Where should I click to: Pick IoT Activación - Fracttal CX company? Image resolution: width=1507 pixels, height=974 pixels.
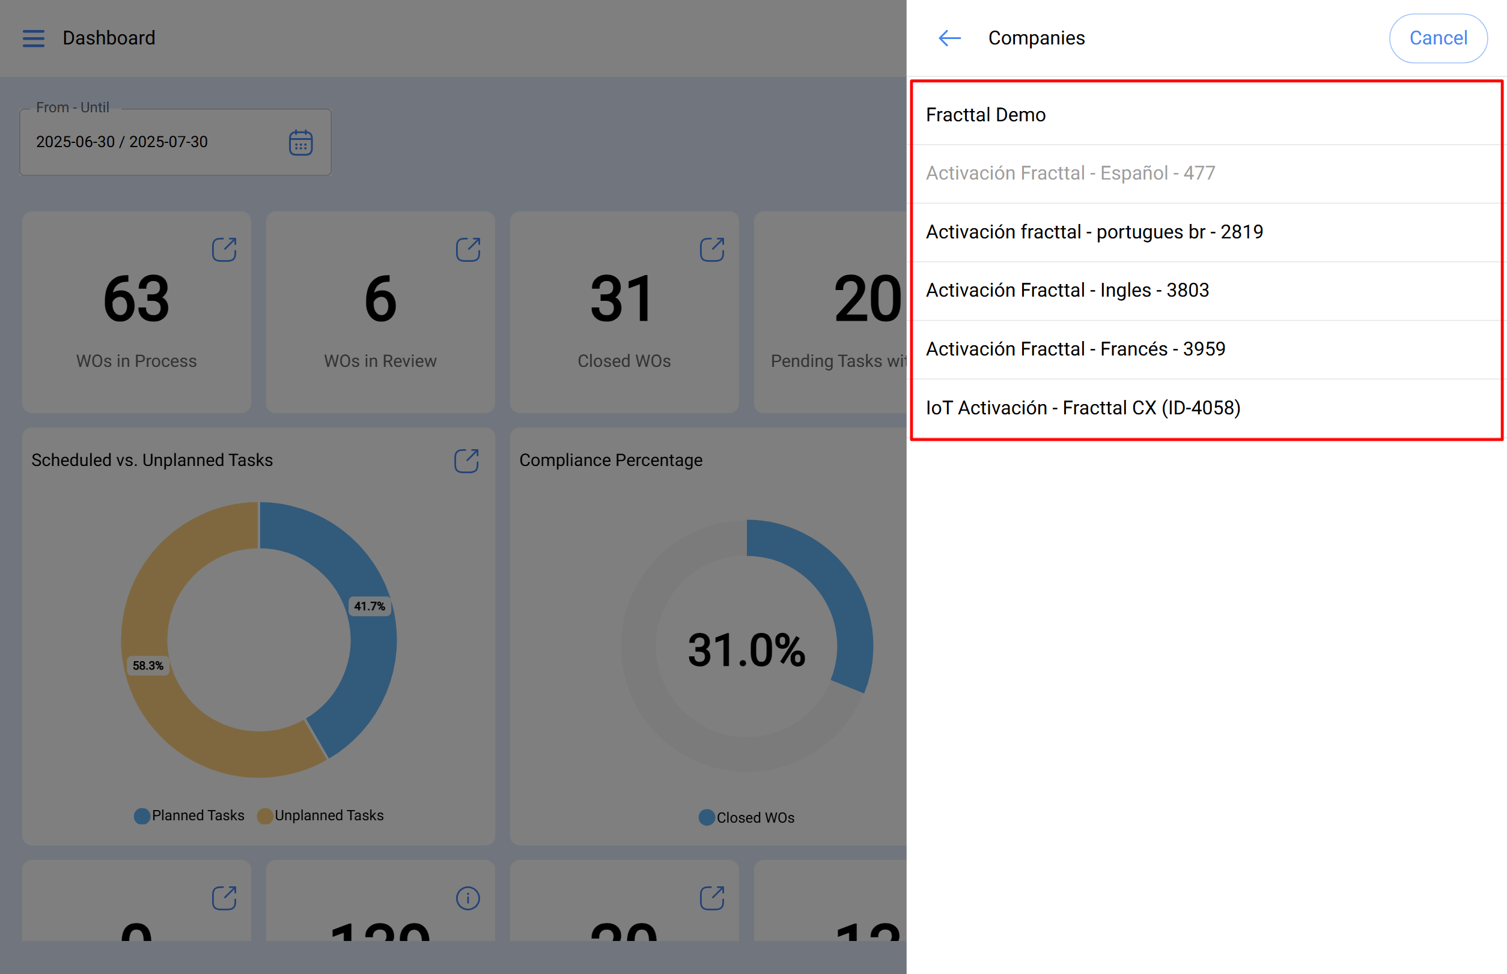click(x=1083, y=408)
